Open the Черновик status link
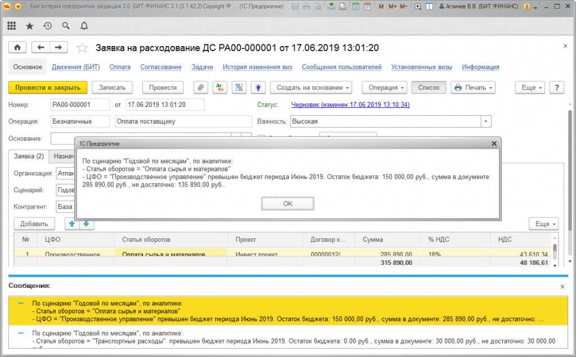 pyautogui.click(x=350, y=105)
